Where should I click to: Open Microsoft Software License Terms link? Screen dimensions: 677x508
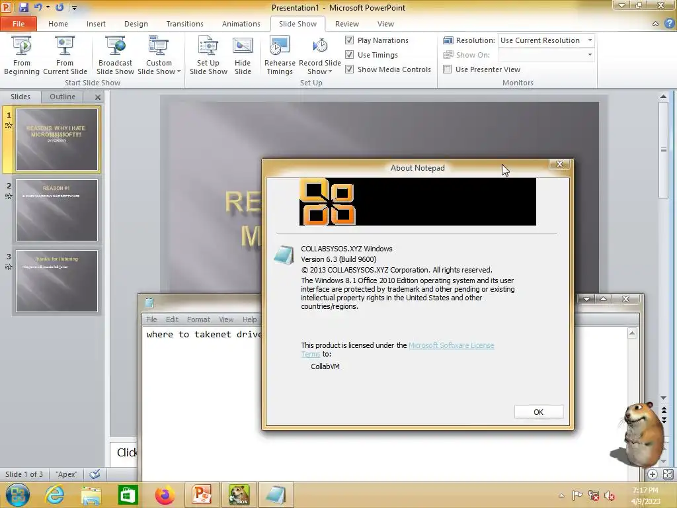(451, 345)
